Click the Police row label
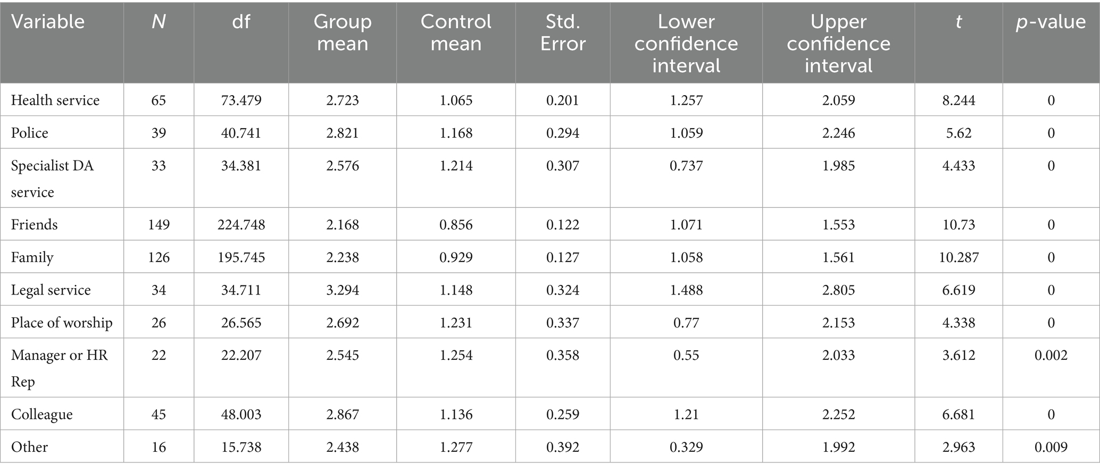Screen dimensions: 1100x472 tap(30, 133)
